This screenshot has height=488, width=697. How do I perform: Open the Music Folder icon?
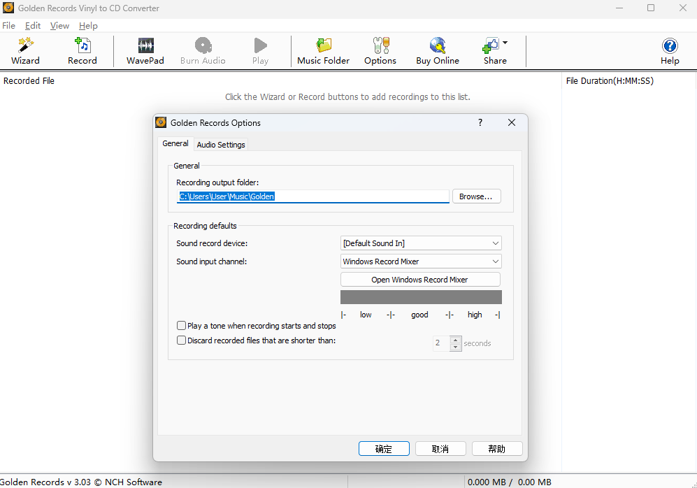323,46
